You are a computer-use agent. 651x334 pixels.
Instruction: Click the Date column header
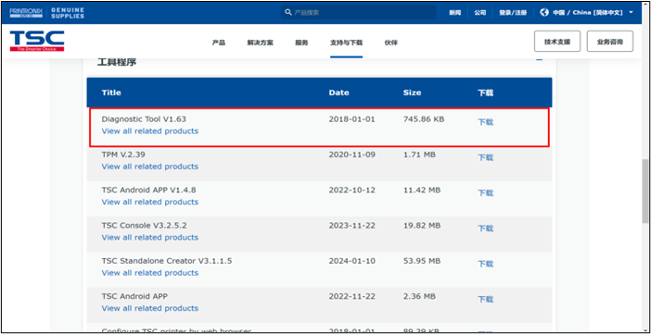338,93
